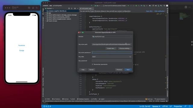Image resolution: width=193 pixels, height=108 pixels.
Task: Expand react-native-async-storage_async-storage module
Action: (x=45, y=15)
